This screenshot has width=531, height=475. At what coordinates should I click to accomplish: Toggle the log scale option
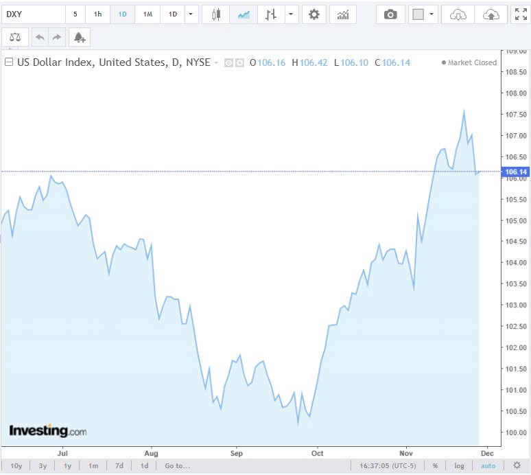click(x=459, y=466)
